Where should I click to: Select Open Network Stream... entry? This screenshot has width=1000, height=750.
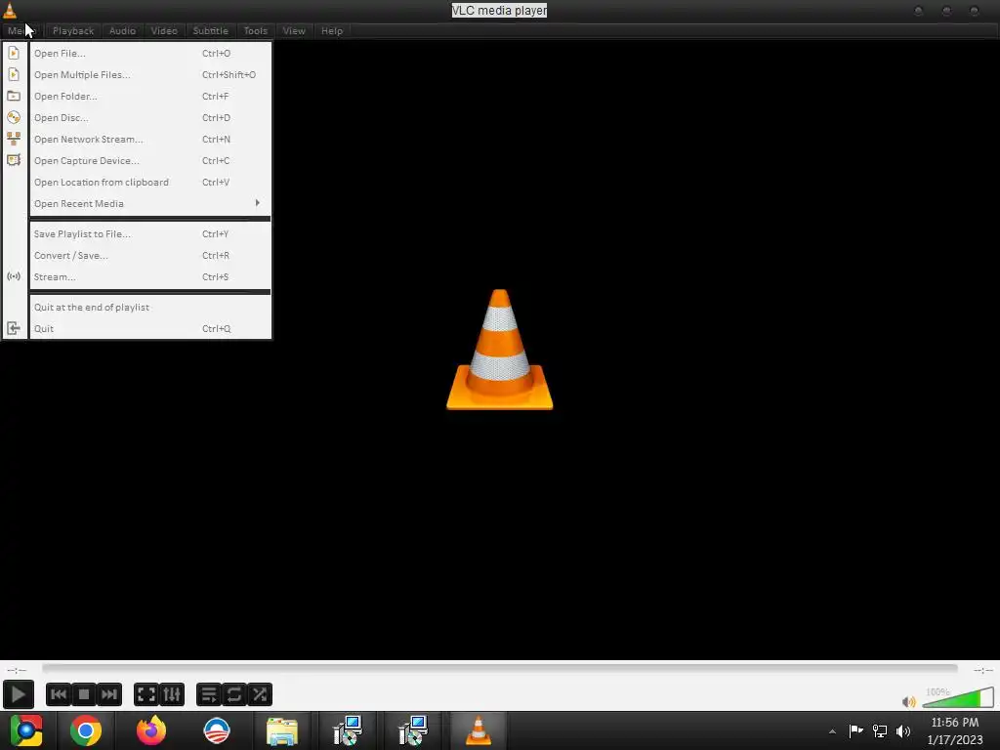tap(150, 139)
